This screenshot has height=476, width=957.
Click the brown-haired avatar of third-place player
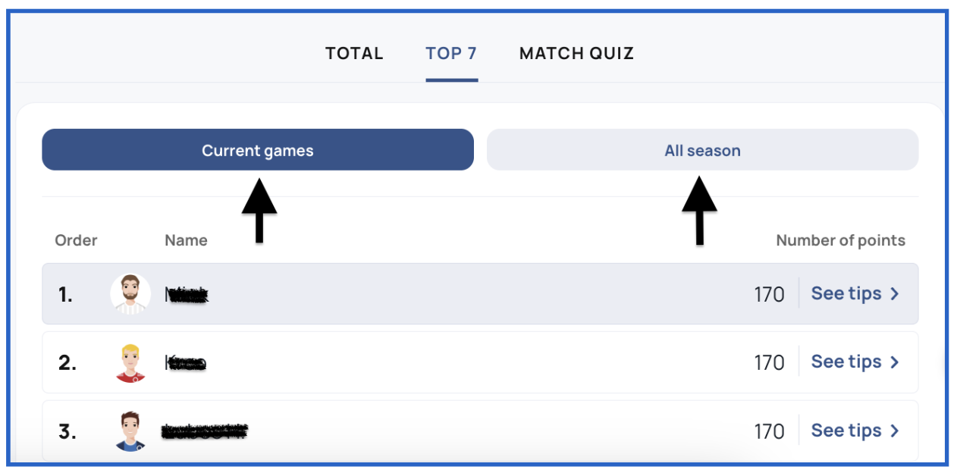(130, 431)
